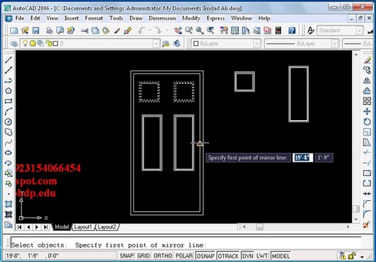Open the Express menu

216,18
